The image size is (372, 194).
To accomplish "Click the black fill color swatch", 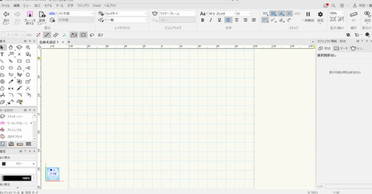I will click(x=4, y=164).
